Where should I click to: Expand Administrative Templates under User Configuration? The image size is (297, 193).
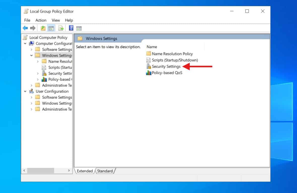pyautogui.click(x=31, y=109)
